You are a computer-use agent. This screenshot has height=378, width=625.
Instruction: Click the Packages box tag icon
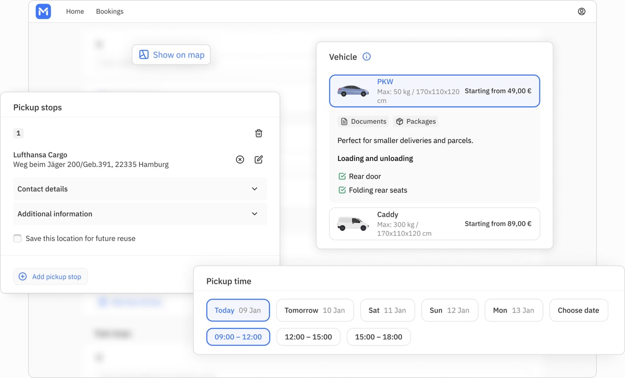coord(400,122)
